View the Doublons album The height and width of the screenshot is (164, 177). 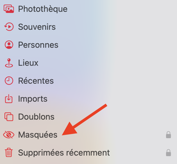(36, 117)
